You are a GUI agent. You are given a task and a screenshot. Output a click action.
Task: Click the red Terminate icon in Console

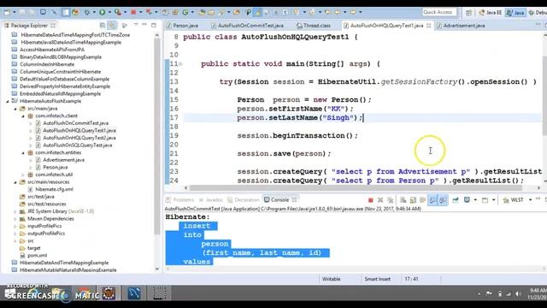tap(370, 200)
